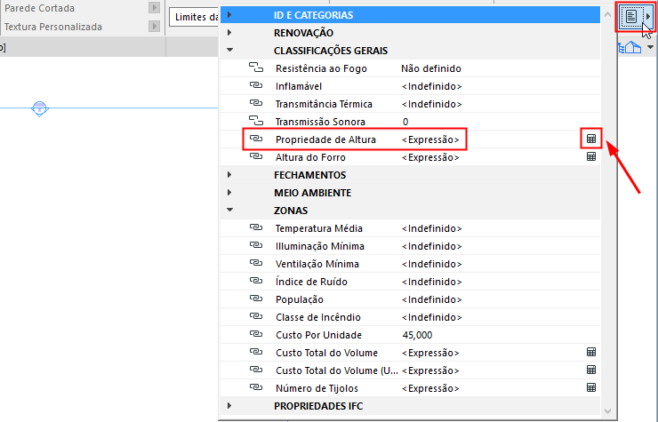Click Não definido value of Resistência ao Fogo
658x422 pixels.
(431, 68)
